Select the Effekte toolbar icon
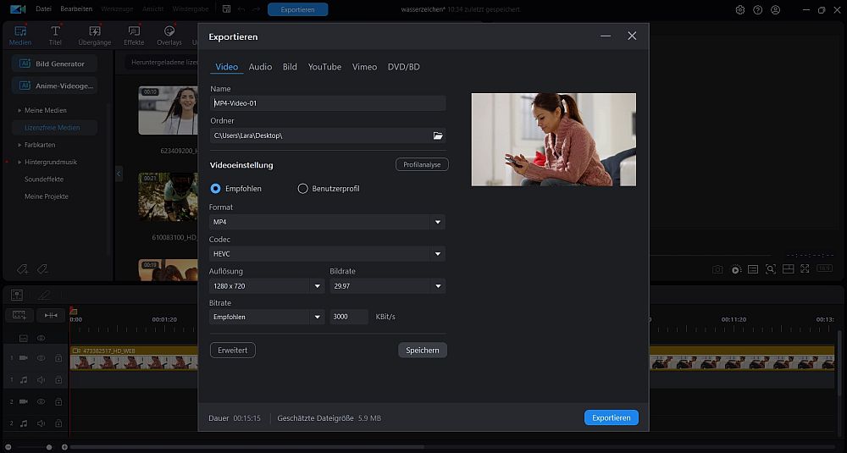Viewport: 847px width, 453px height. [x=134, y=36]
